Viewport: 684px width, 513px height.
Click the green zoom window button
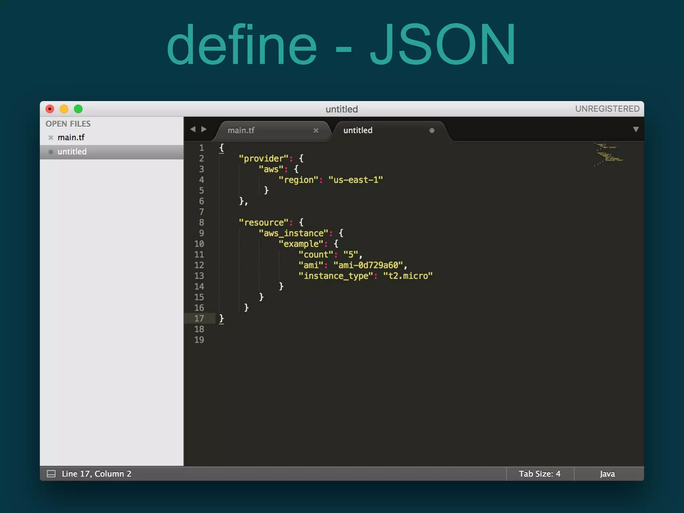coord(78,109)
